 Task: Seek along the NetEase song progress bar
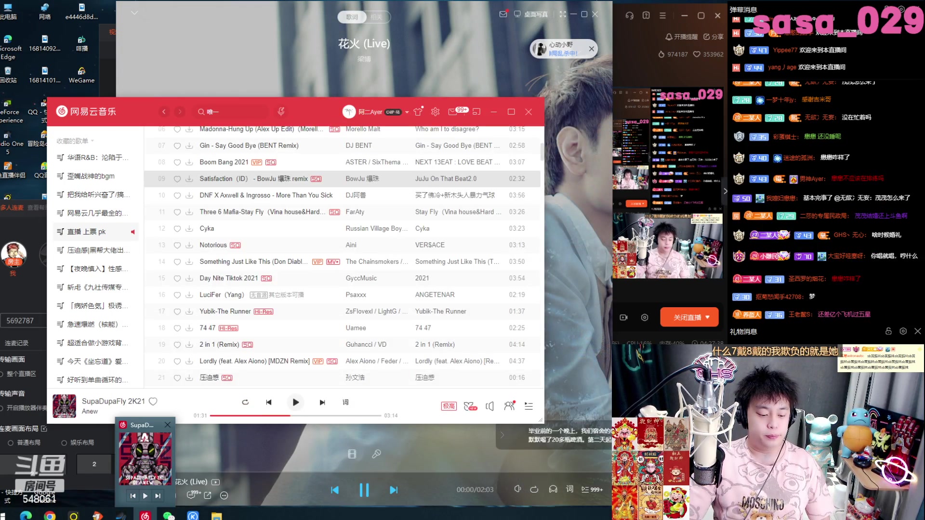[x=295, y=415]
